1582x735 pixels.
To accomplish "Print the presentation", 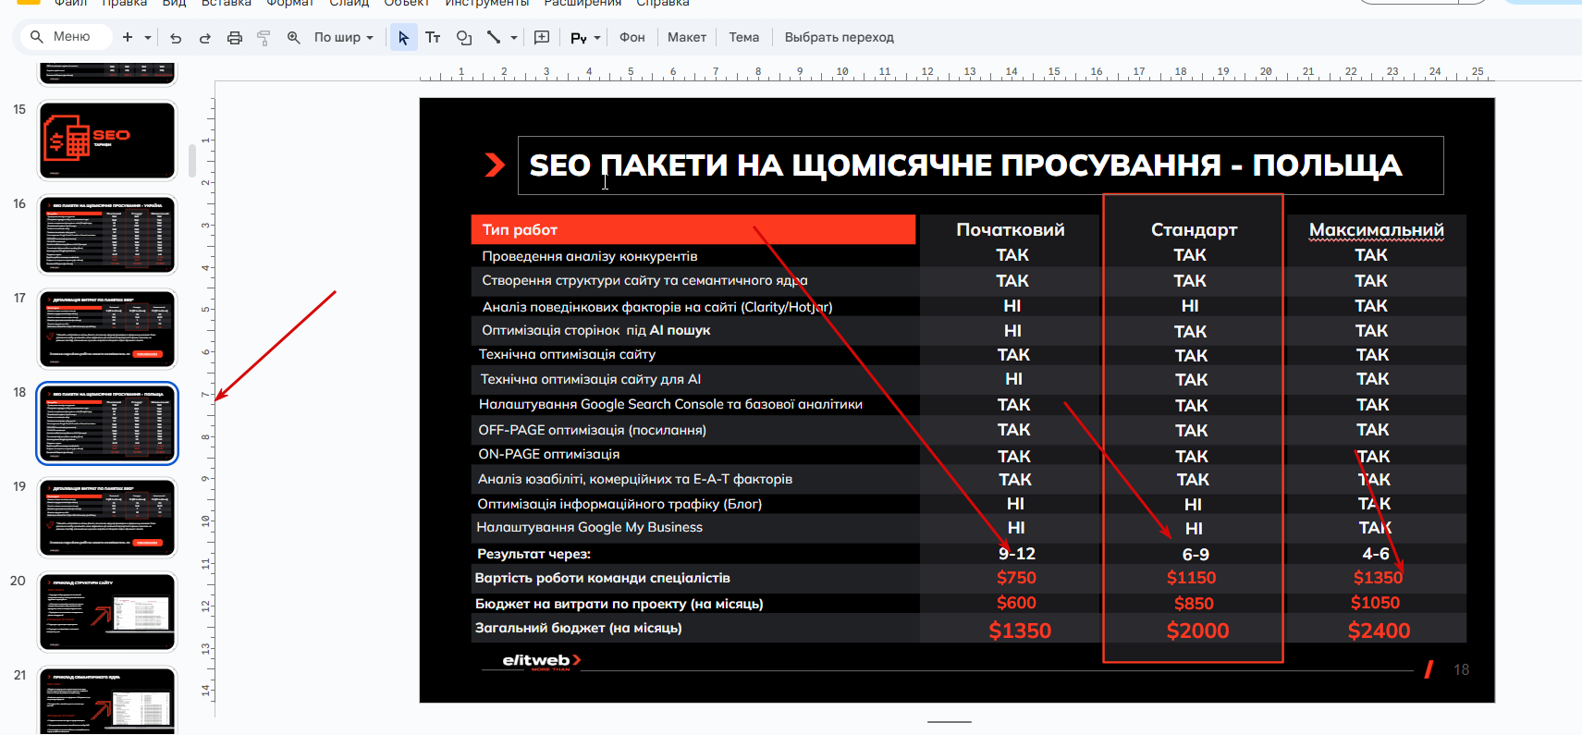I will pos(235,38).
